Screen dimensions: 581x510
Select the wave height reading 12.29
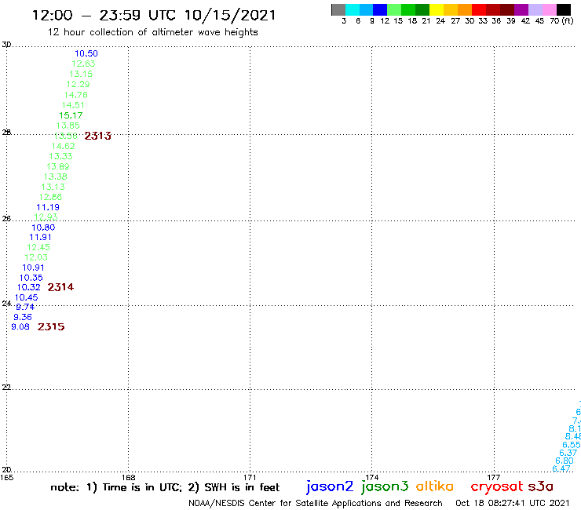click(79, 84)
